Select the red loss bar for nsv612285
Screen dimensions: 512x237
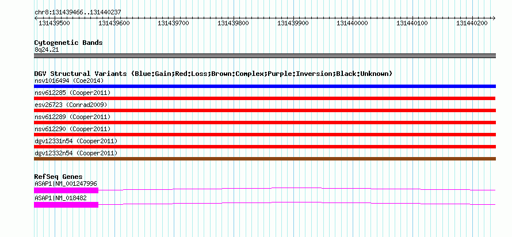coord(265,98)
